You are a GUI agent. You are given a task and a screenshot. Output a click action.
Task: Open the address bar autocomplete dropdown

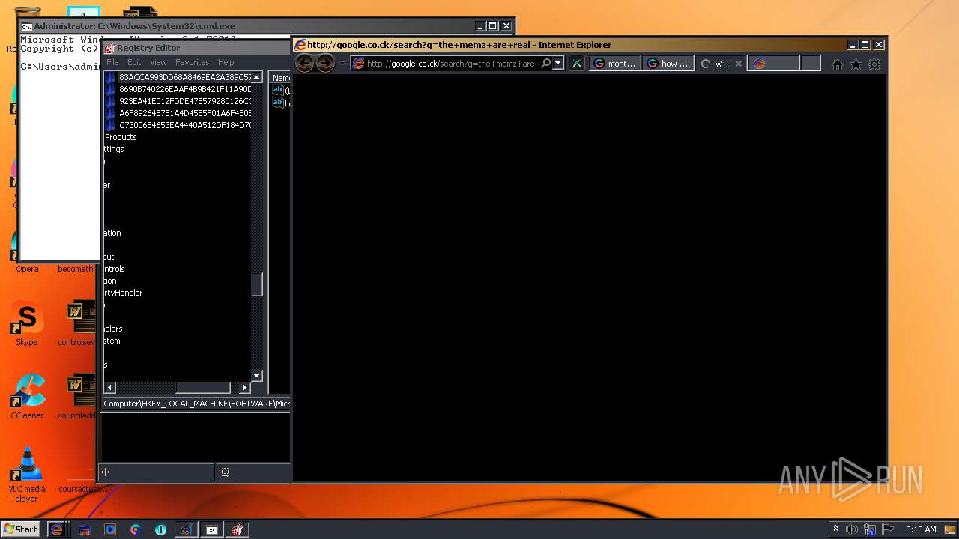[x=558, y=64]
